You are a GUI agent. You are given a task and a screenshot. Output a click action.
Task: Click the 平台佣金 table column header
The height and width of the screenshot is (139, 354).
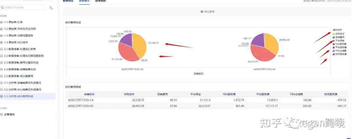(195, 95)
